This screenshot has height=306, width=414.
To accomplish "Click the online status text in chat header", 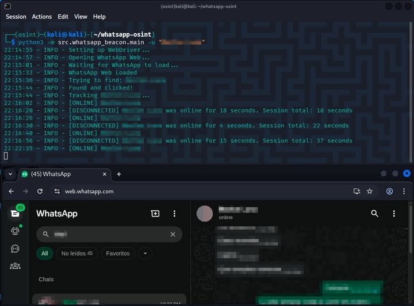I will pyautogui.click(x=226, y=218).
